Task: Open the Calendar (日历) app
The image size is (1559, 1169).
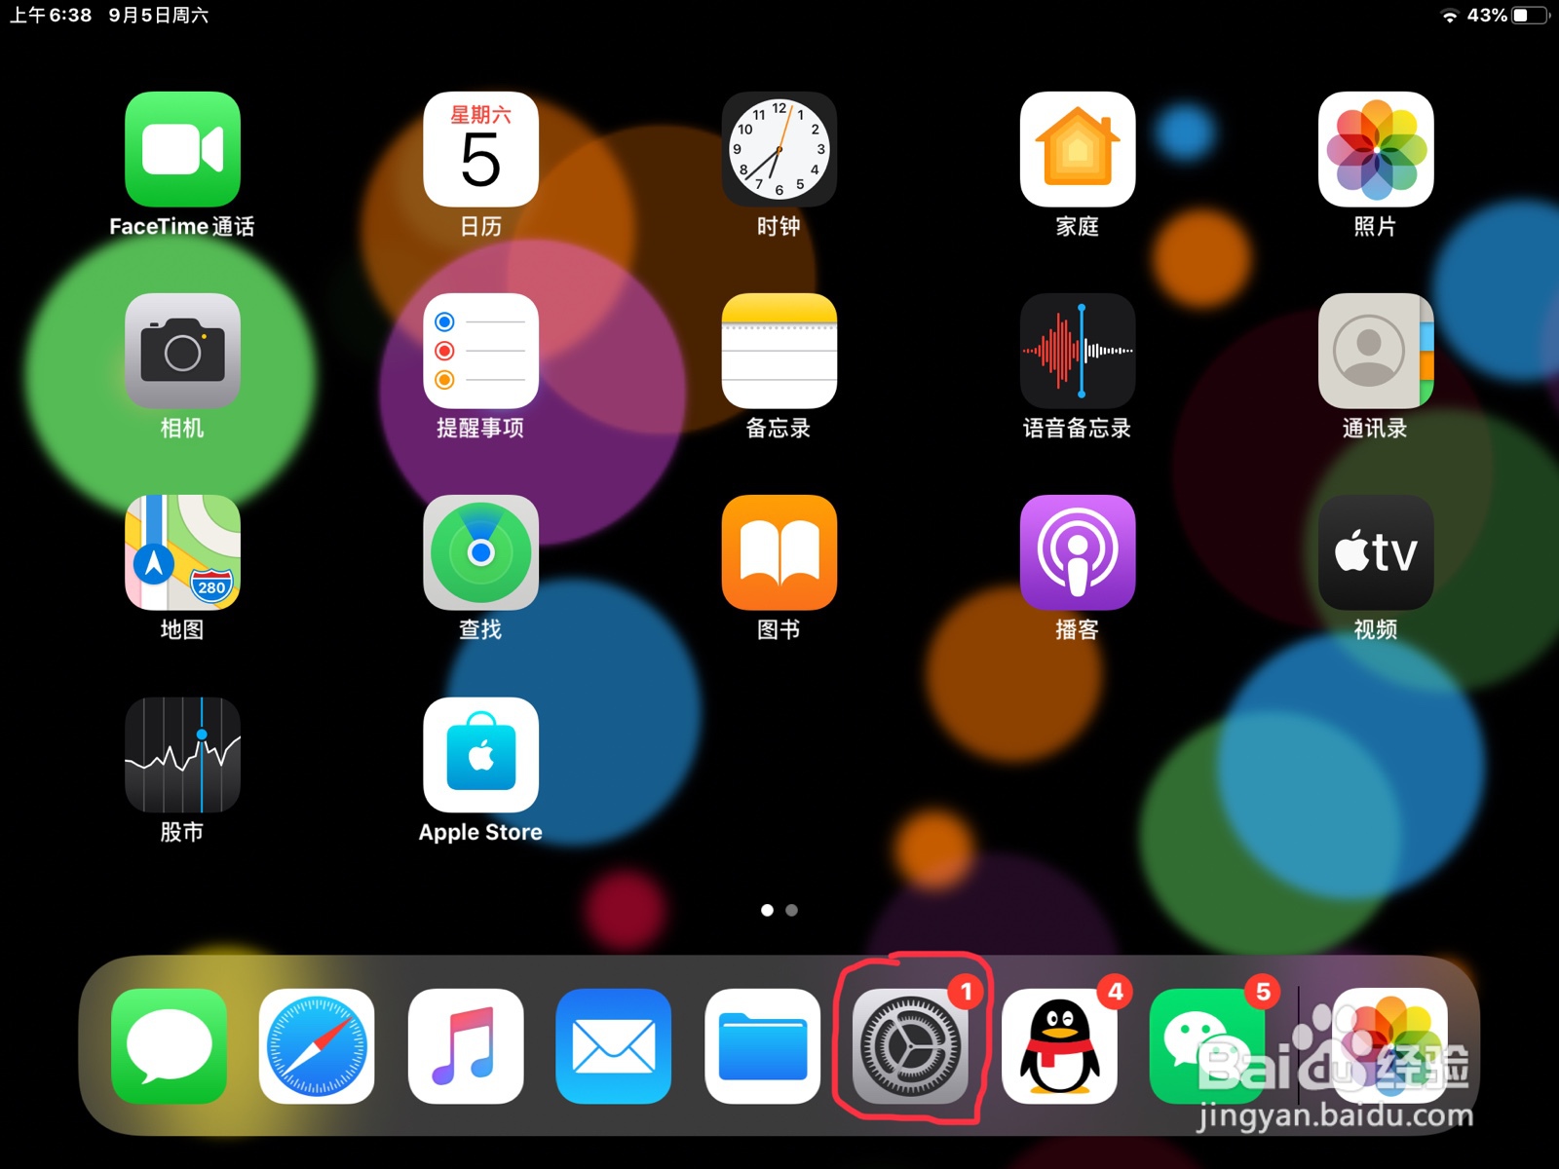Action: [x=480, y=149]
